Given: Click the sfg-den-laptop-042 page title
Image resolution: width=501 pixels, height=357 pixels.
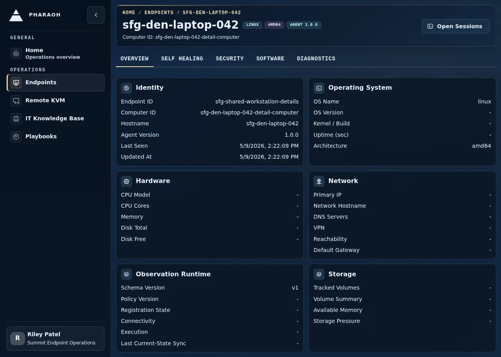Looking at the screenshot, I should point(180,25).
